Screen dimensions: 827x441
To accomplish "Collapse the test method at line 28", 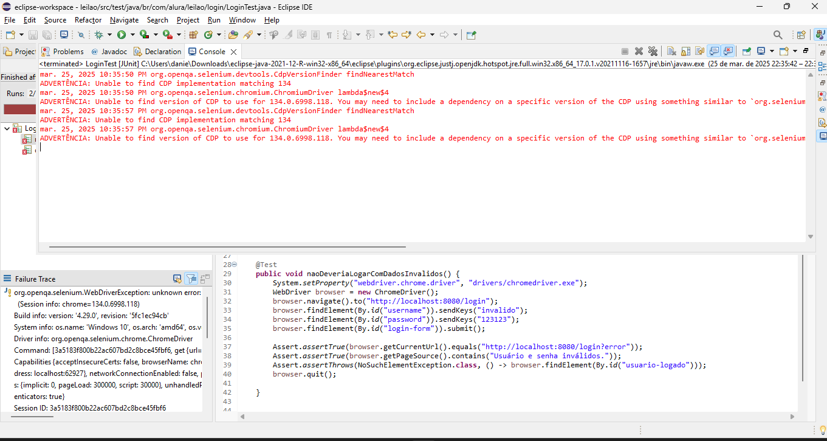I will tap(235, 265).
